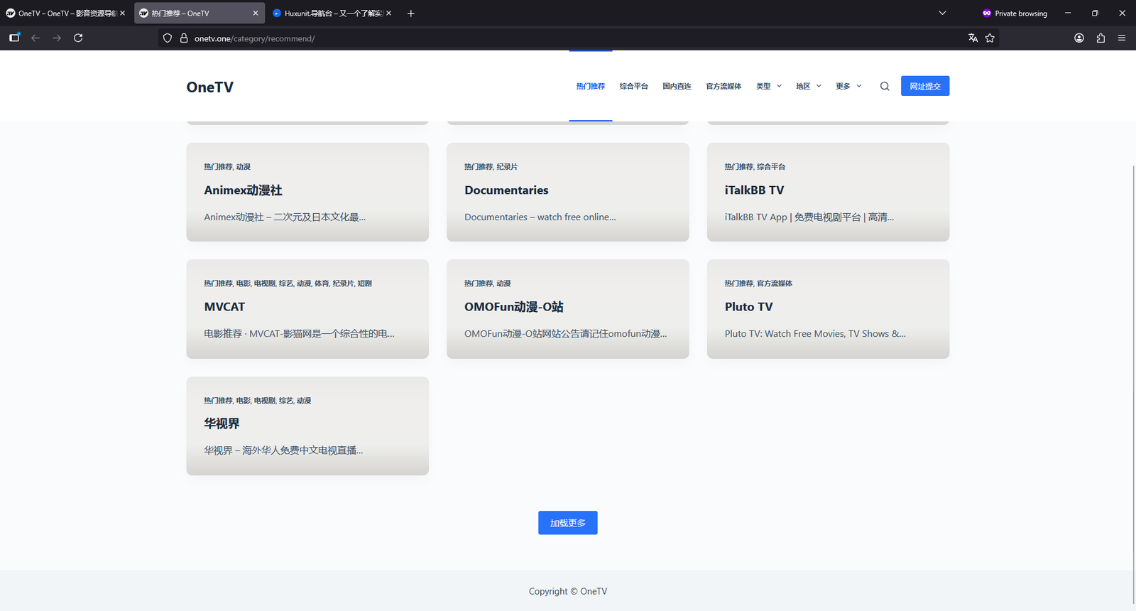The image size is (1136, 611).
Task: Open the tracking protection shield
Action: 168,38
